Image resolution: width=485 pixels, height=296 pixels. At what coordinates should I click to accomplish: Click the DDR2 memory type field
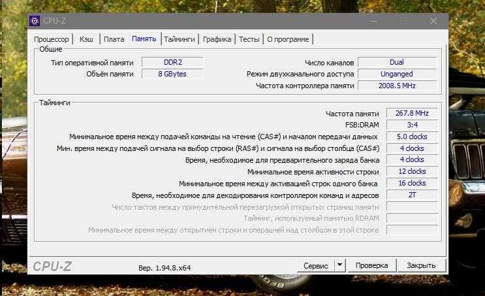(x=172, y=62)
